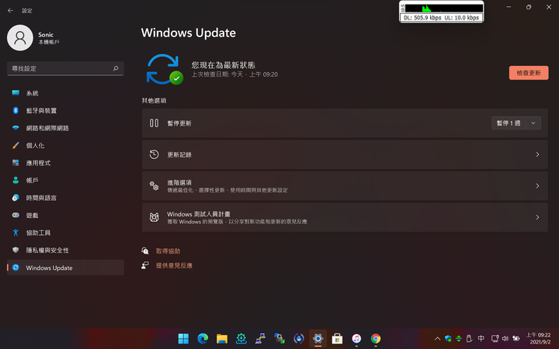Click the 其他選項 section label

(154, 100)
